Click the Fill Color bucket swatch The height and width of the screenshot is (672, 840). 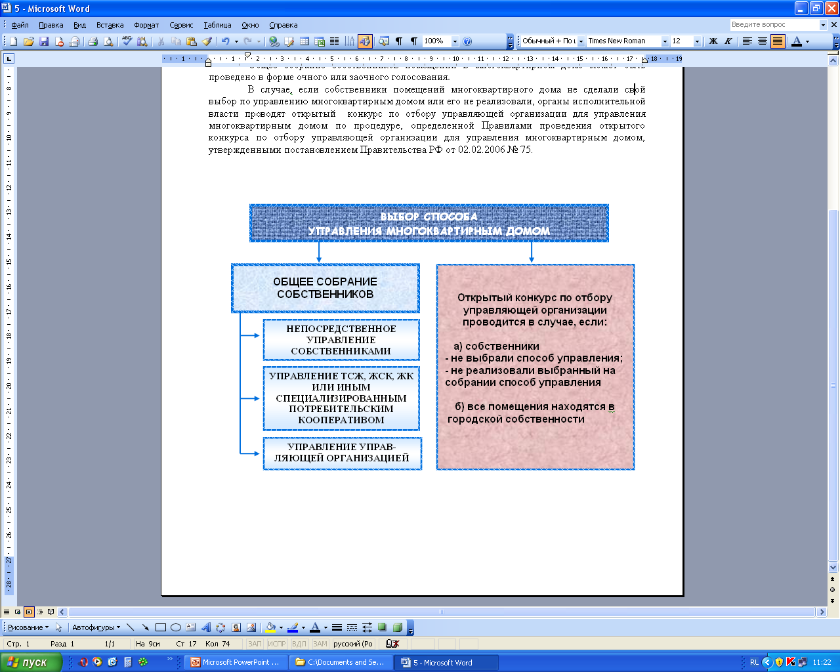click(x=270, y=627)
